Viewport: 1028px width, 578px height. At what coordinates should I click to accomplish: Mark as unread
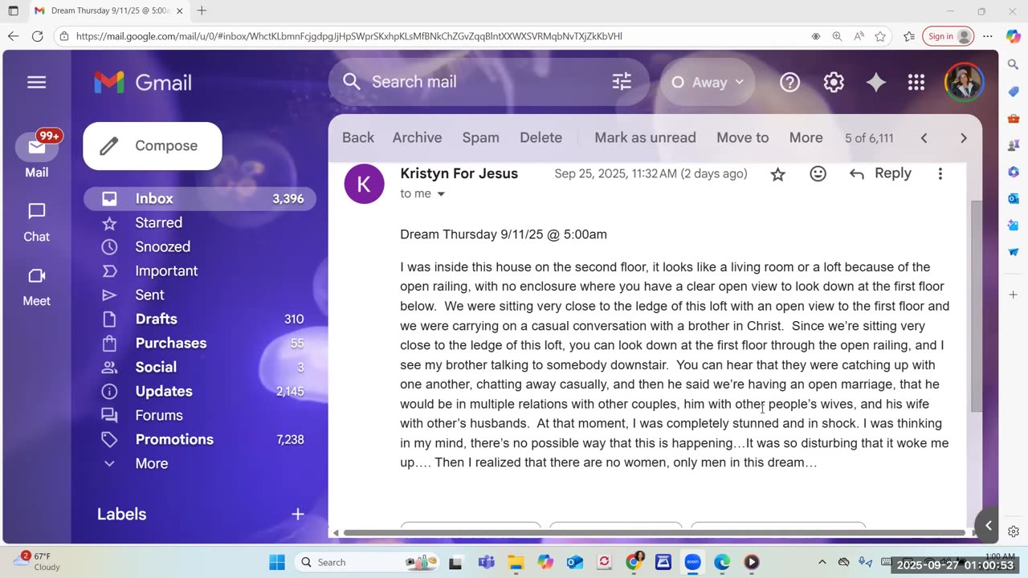(x=645, y=137)
